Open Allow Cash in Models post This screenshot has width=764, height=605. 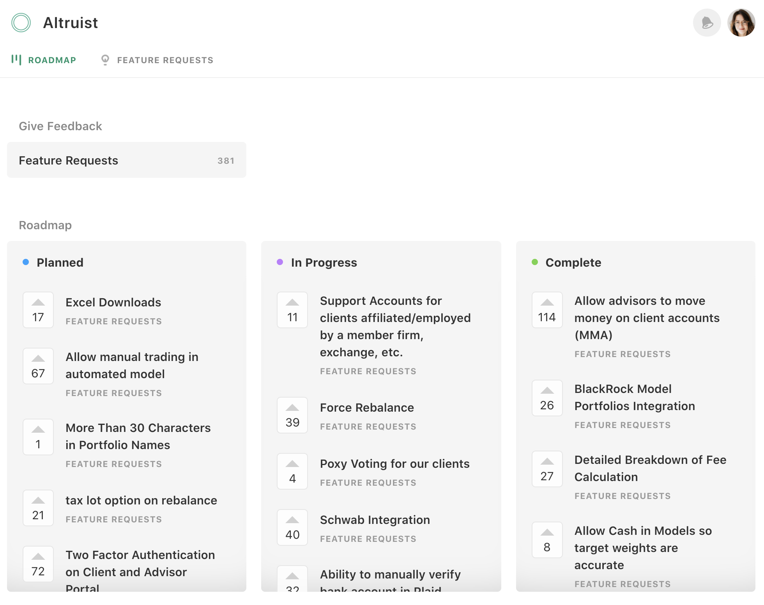coord(643,548)
